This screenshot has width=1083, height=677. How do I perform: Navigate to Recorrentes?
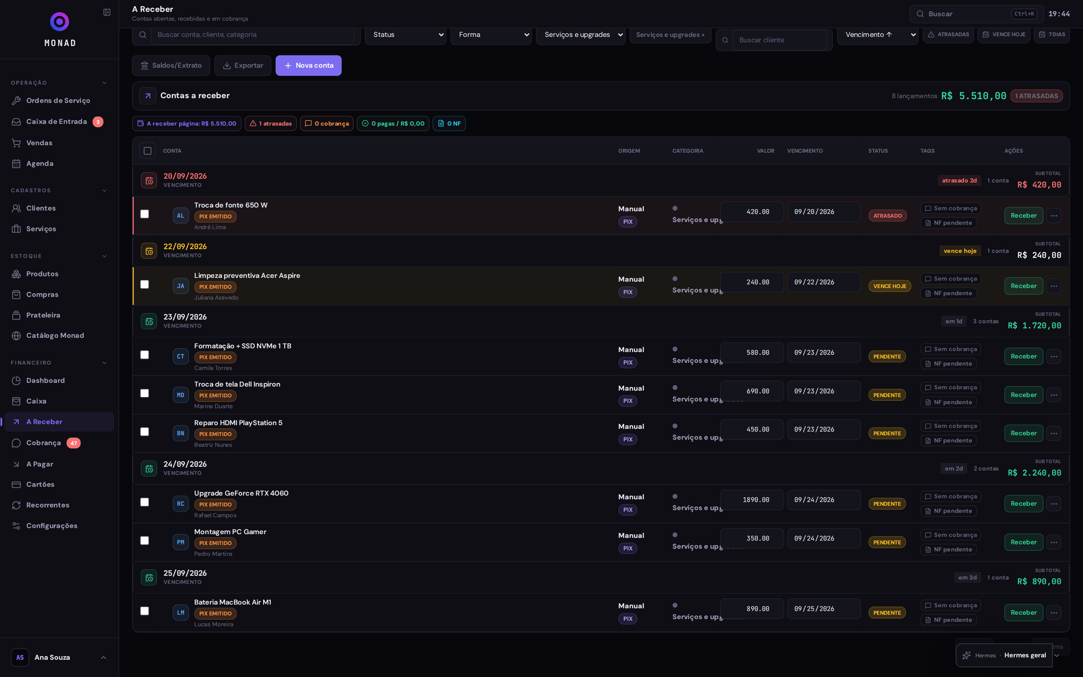59,505
